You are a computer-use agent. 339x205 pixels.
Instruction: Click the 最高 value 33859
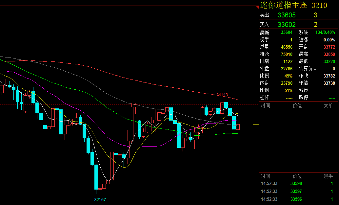pos(329,54)
